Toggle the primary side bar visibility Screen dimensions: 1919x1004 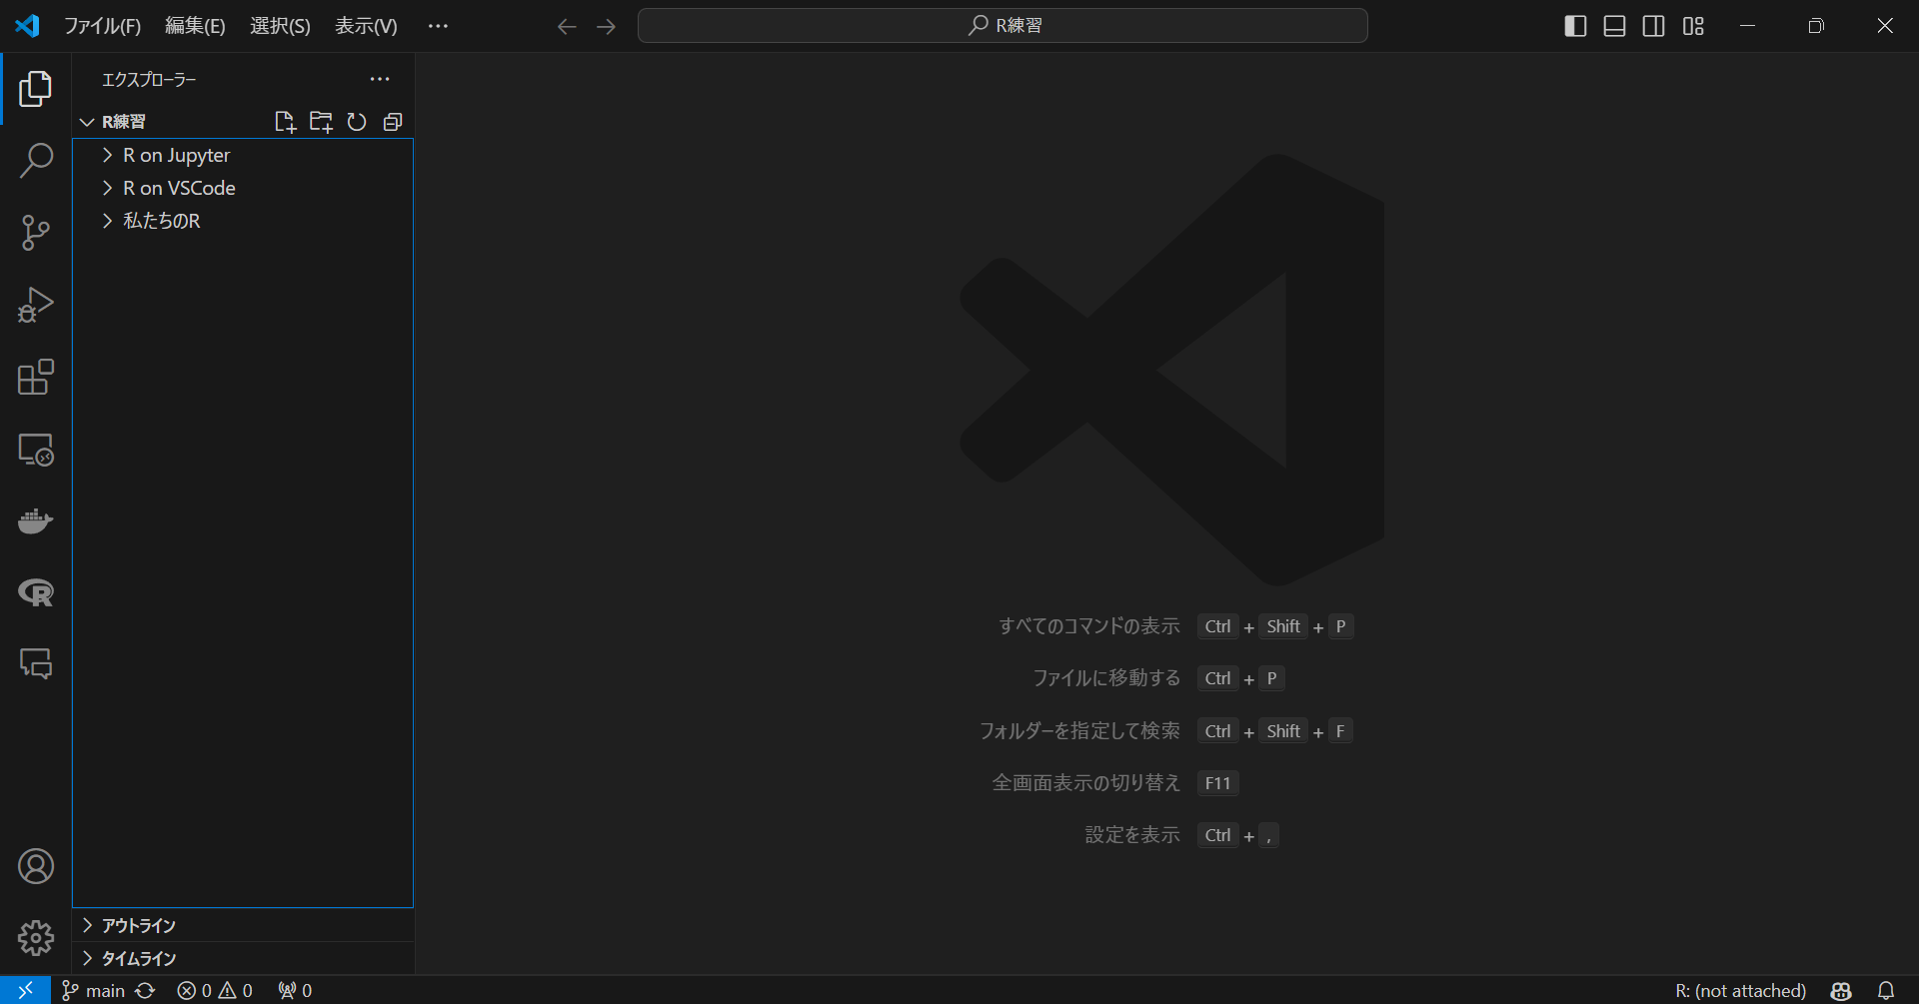tap(1575, 26)
